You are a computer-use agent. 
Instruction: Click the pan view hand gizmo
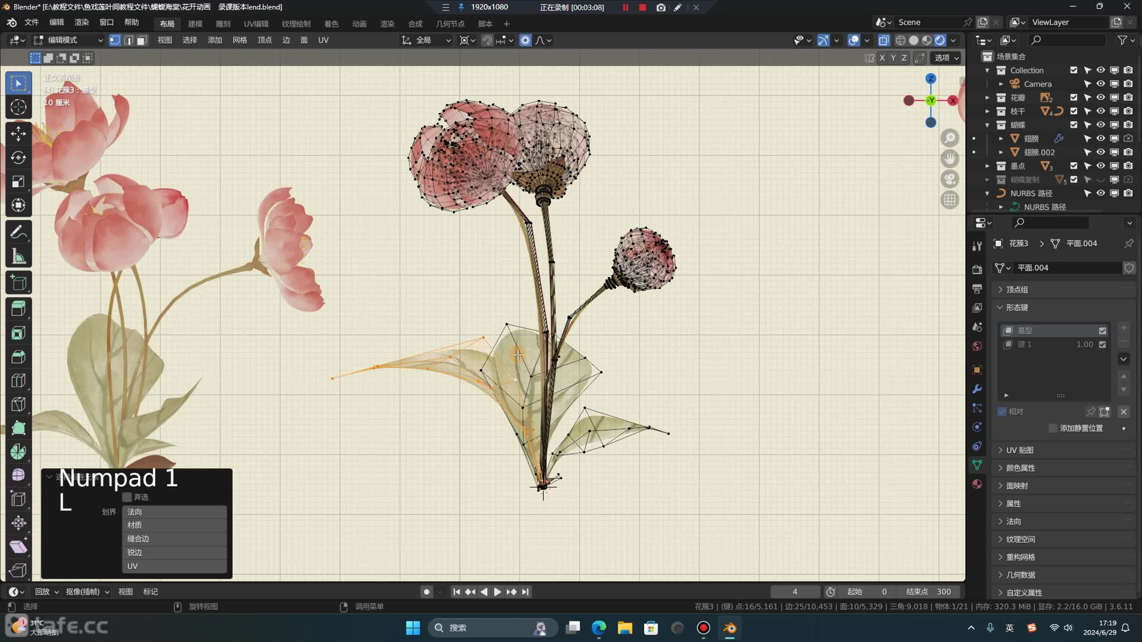[x=950, y=159]
